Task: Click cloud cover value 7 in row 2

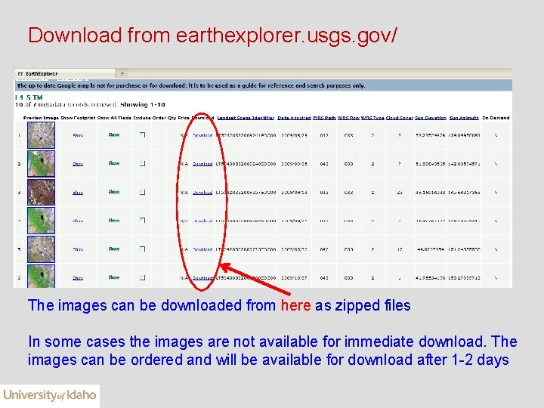Action: 400,164
